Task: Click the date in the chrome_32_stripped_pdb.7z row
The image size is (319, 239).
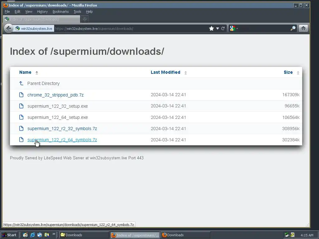Action: (x=168, y=95)
